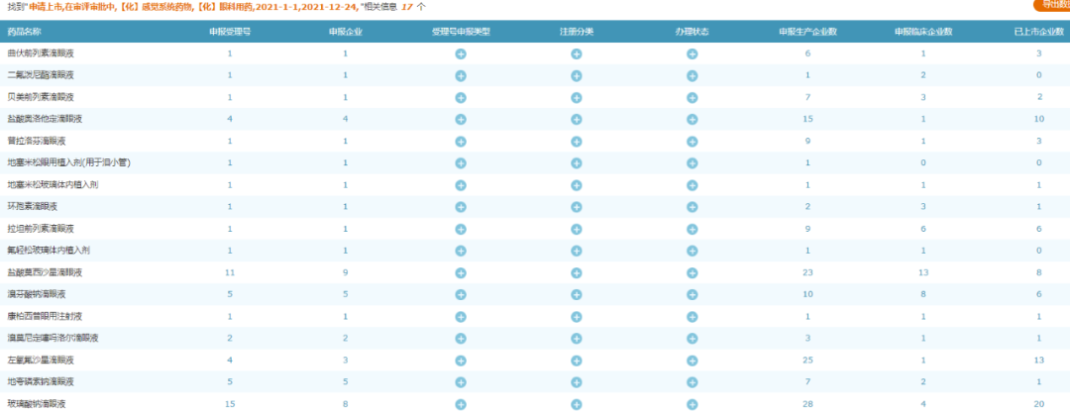The width and height of the screenshot is (1070, 413).
Task: Open 办理状态 plus for 康柏西普眼用注射液
Action: pyautogui.click(x=692, y=317)
